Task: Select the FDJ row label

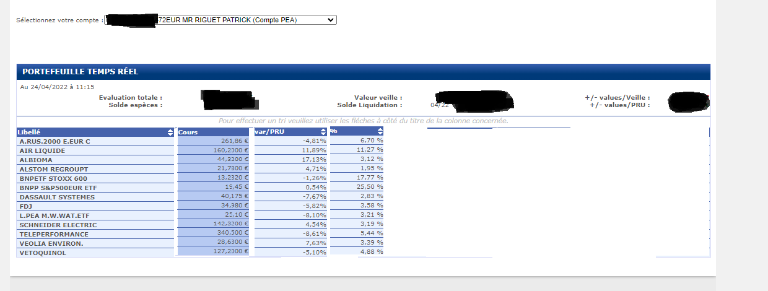Action: click(x=25, y=206)
